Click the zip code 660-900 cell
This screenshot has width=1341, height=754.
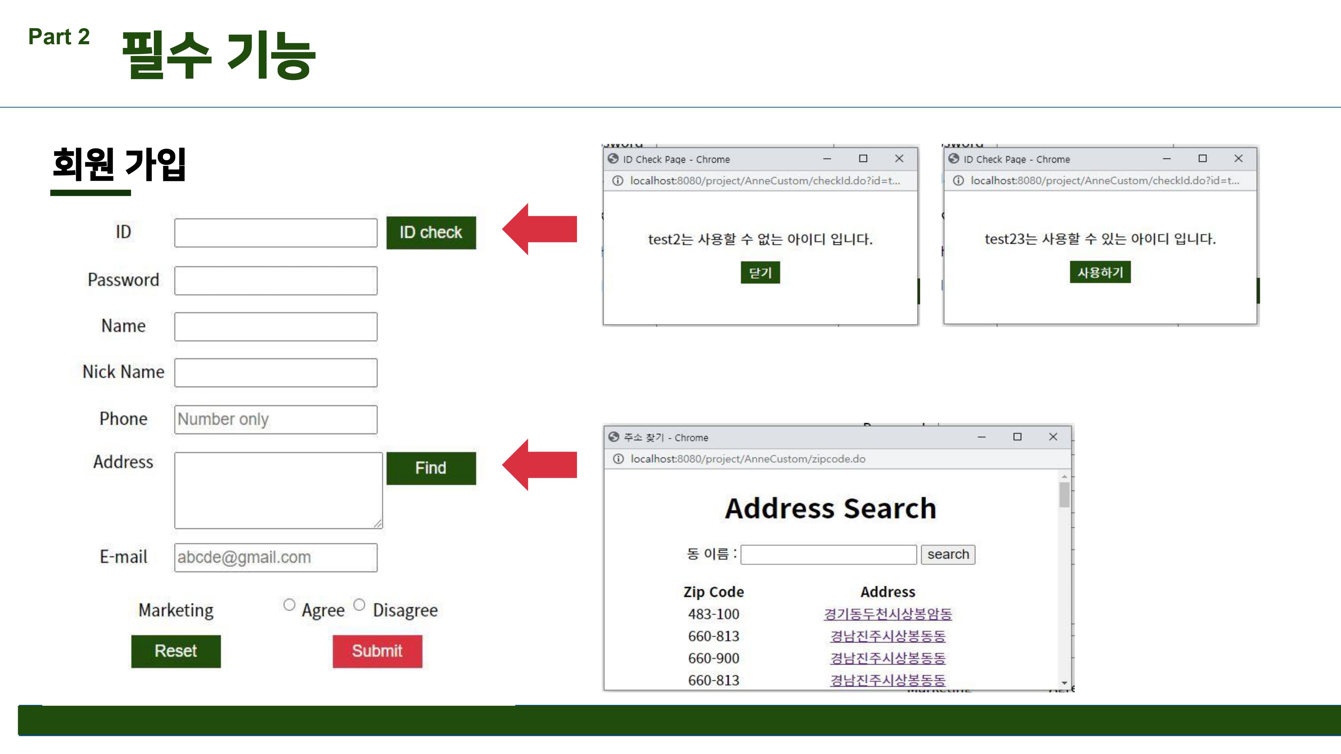(x=714, y=659)
